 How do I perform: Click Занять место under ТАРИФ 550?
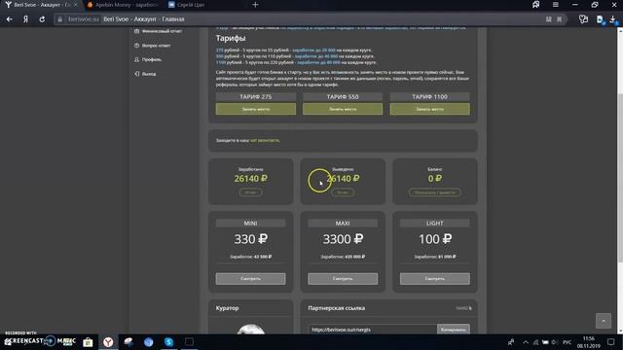(x=343, y=109)
